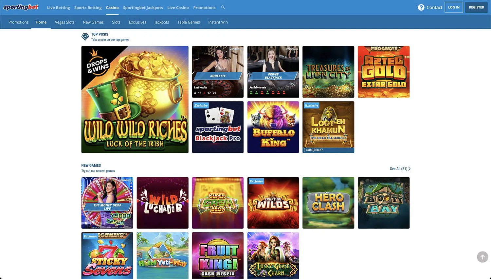This screenshot has height=279, width=491.
Task: Open Live Betting in top navigation
Action: pyautogui.click(x=58, y=8)
